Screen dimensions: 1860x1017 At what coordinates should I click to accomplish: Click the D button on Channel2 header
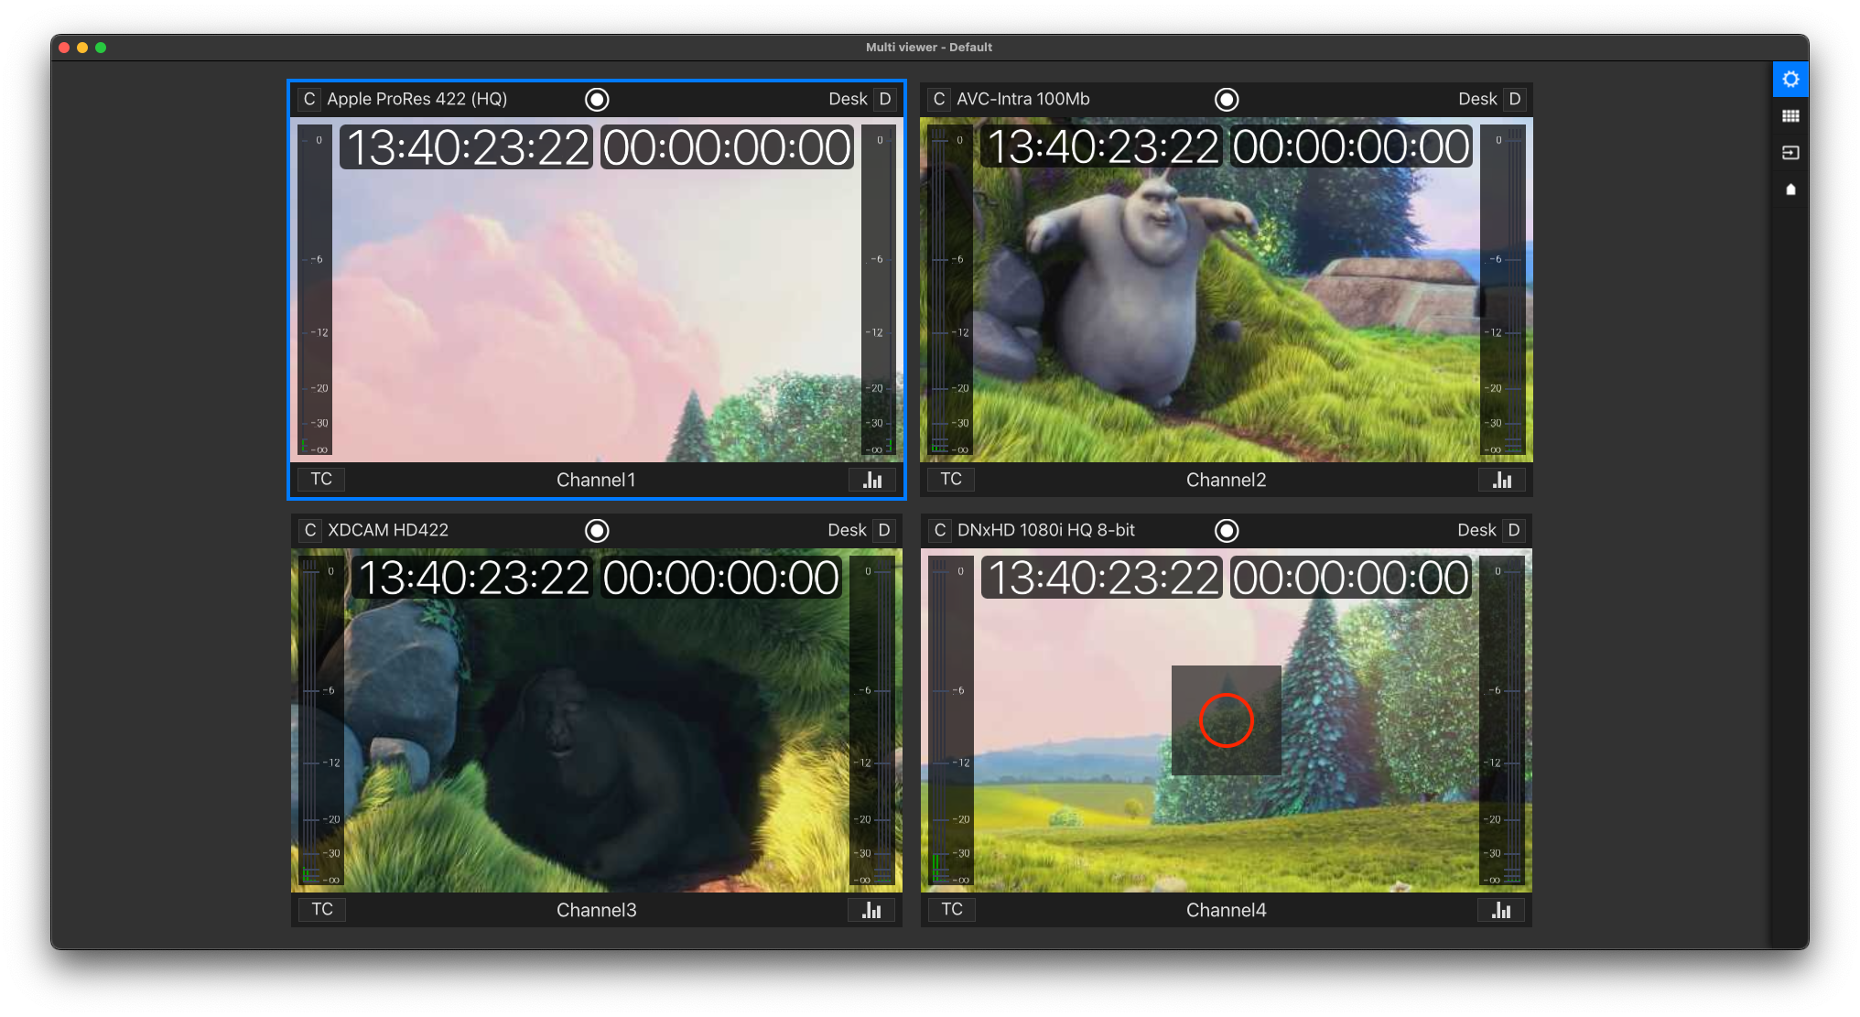(1515, 99)
